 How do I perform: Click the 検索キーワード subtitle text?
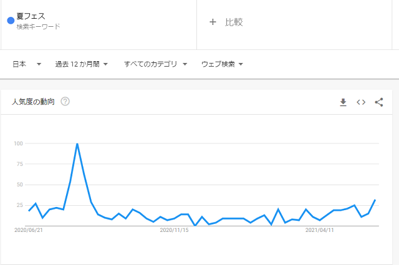(39, 26)
